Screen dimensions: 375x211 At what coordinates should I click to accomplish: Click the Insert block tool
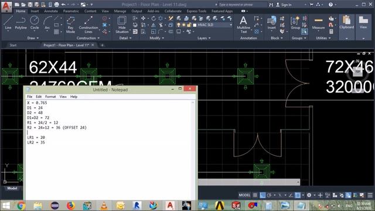[x=272, y=23]
